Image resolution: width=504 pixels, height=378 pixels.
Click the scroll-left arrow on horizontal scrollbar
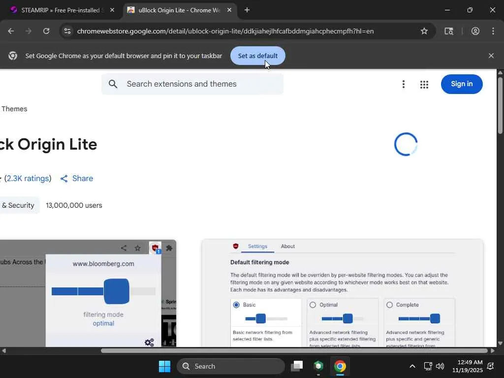click(x=4, y=350)
